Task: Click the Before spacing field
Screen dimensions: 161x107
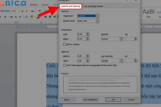Action: pos(82,56)
